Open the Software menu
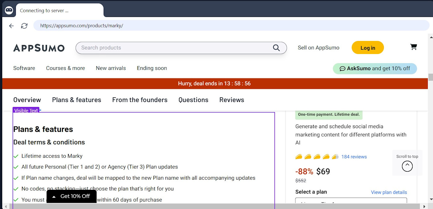 (x=24, y=68)
